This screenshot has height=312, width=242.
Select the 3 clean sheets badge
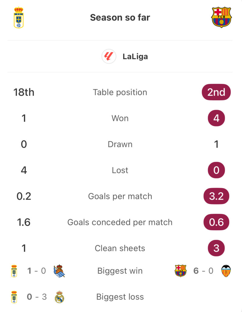[216, 248]
